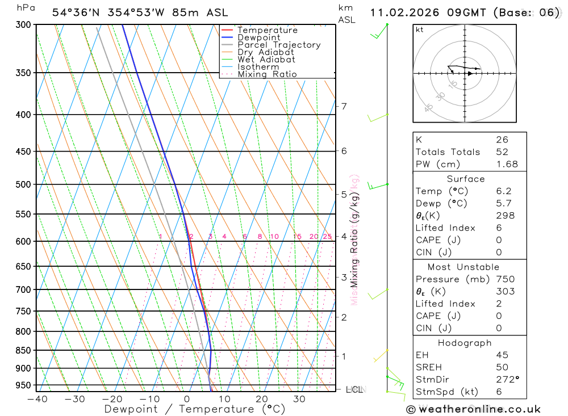Click the Surface section heading
This screenshot has height=416, width=568.
coord(466,179)
